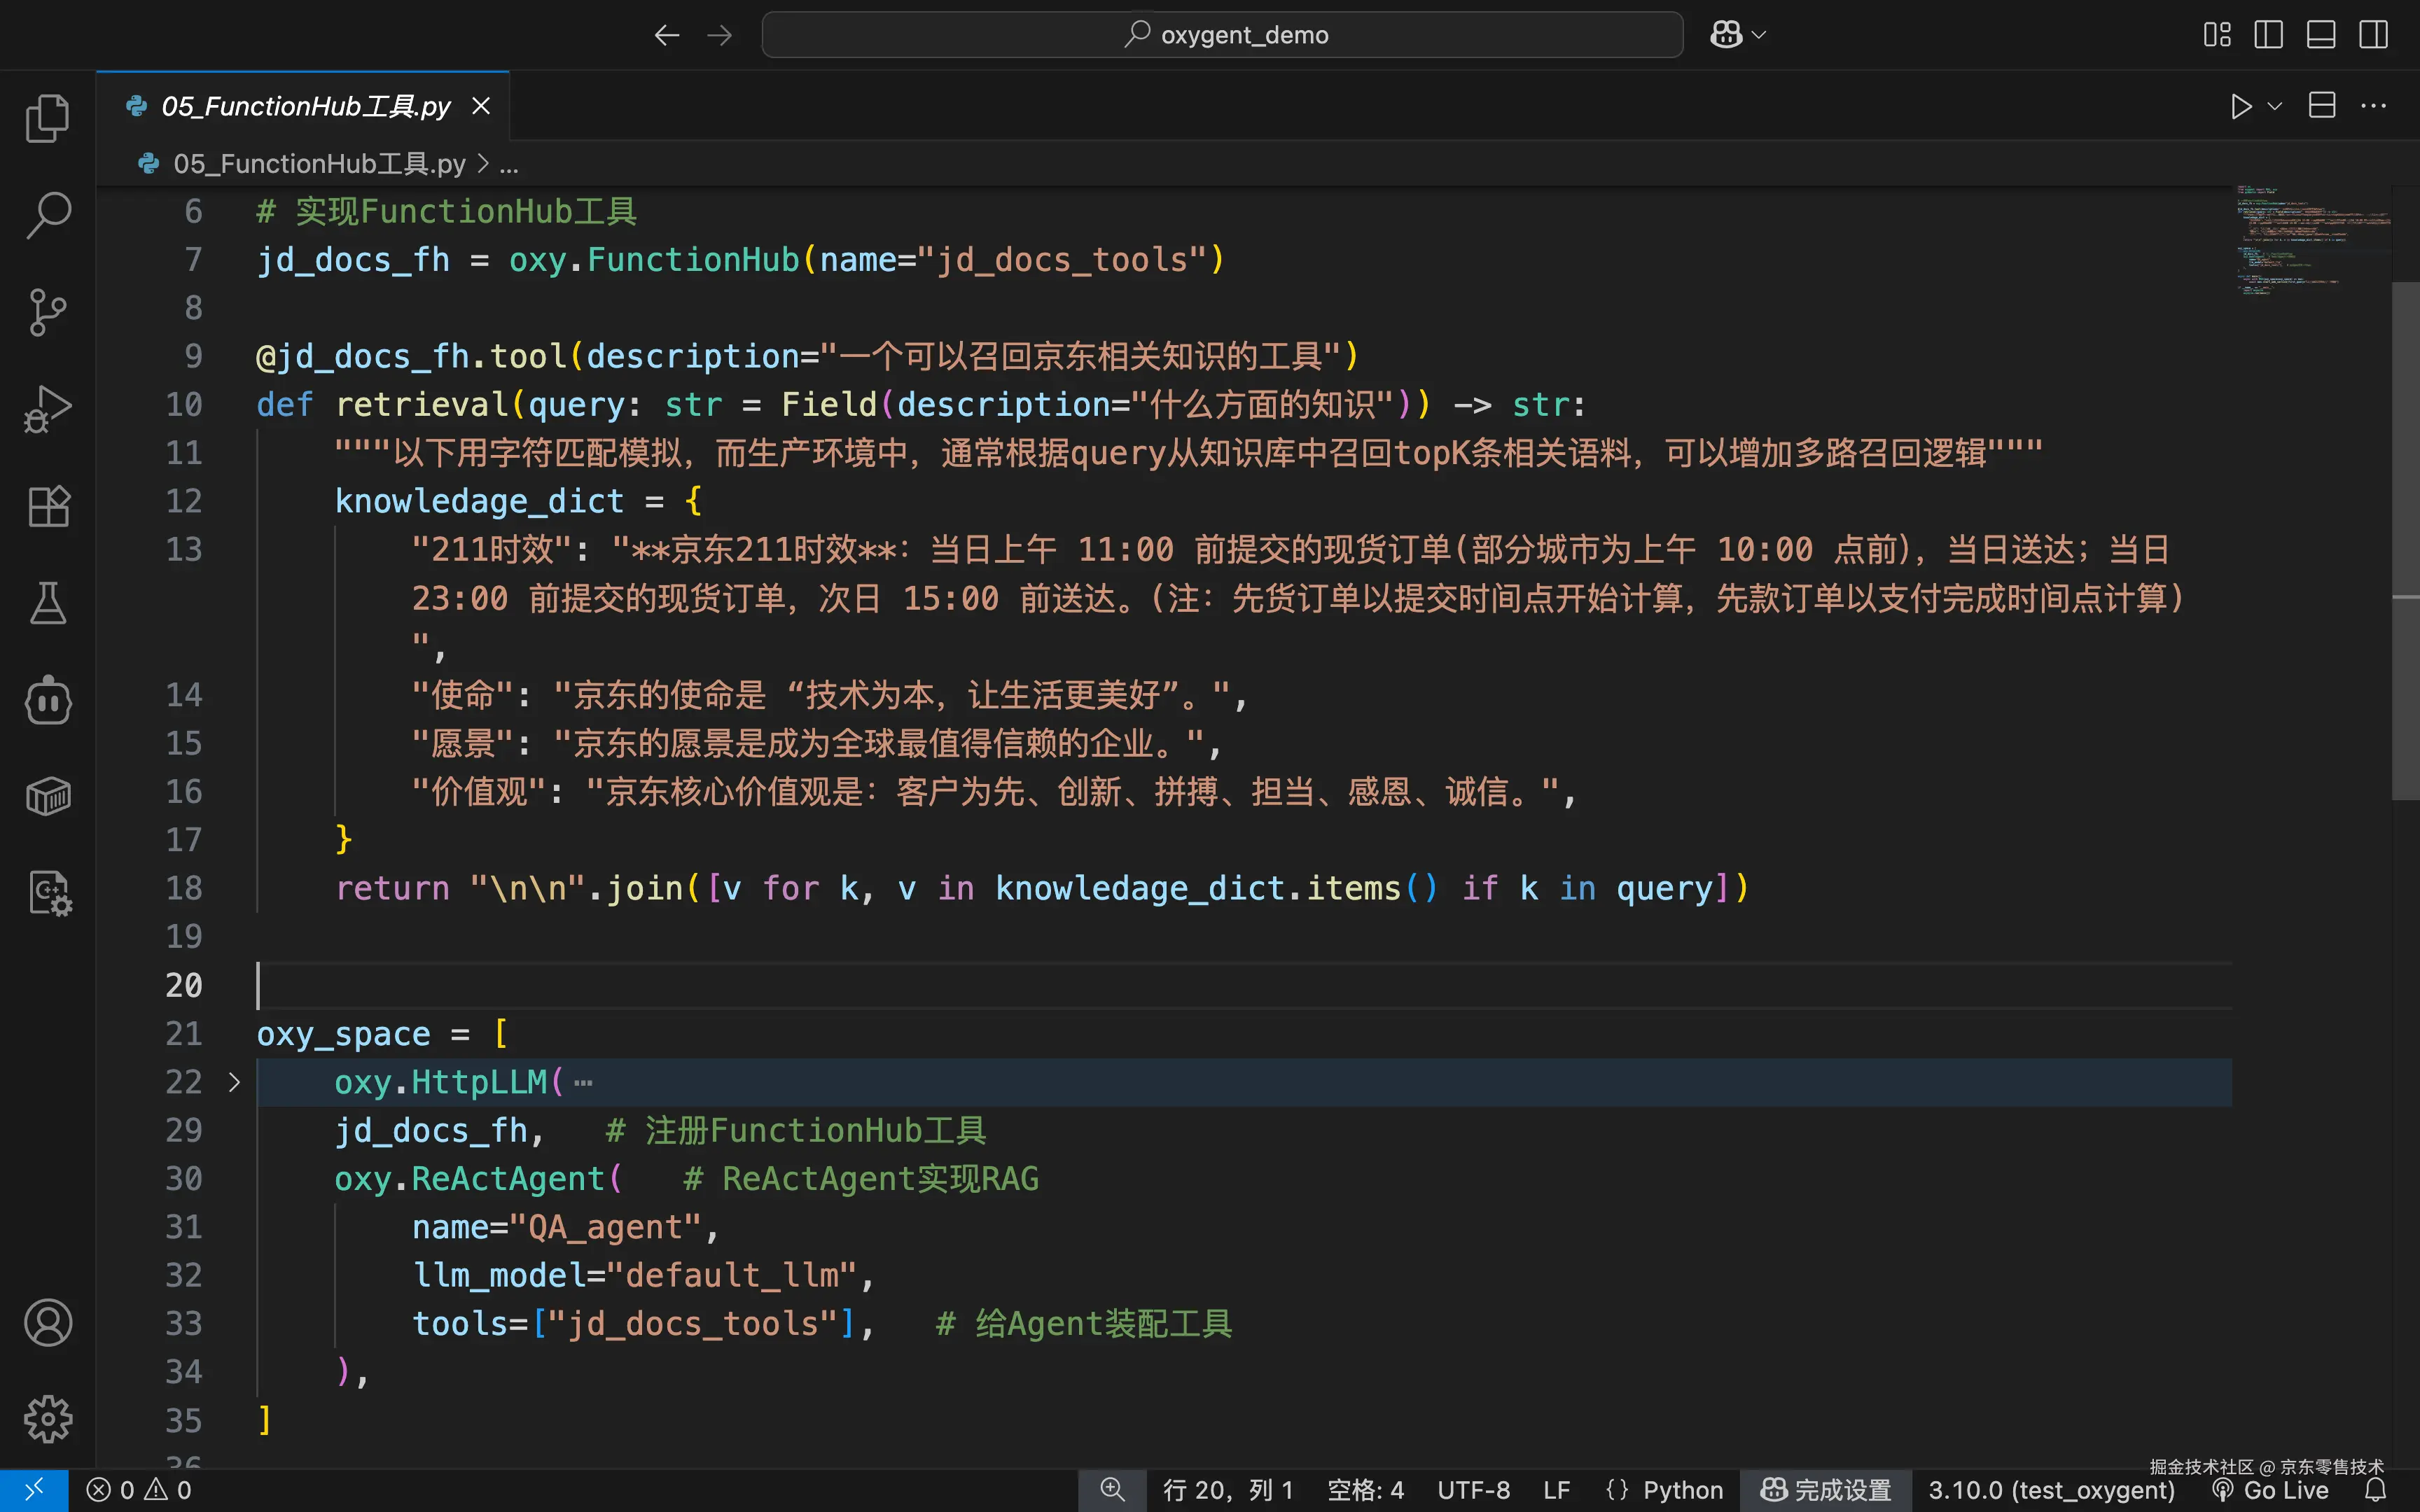
Task: Open the Copilot dropdown chevron in title bar
Action: tap(1759, 35)
